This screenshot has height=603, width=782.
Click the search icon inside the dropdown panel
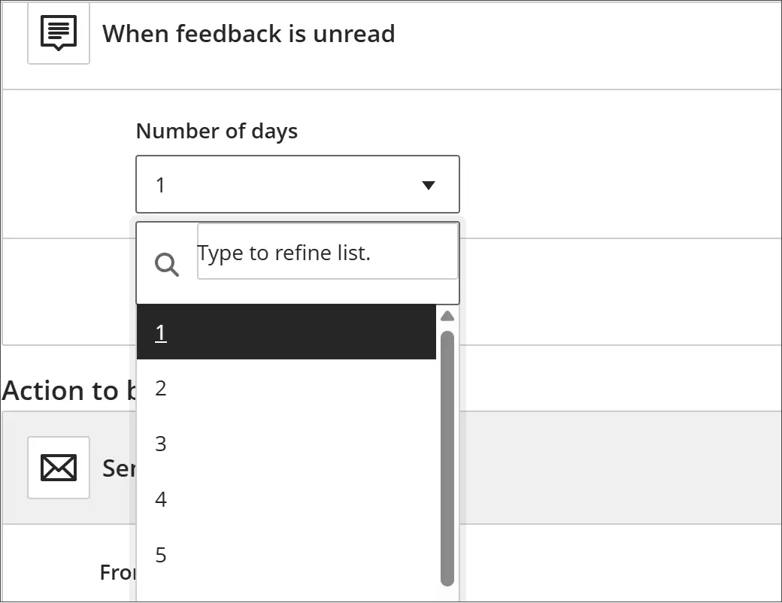166,264
